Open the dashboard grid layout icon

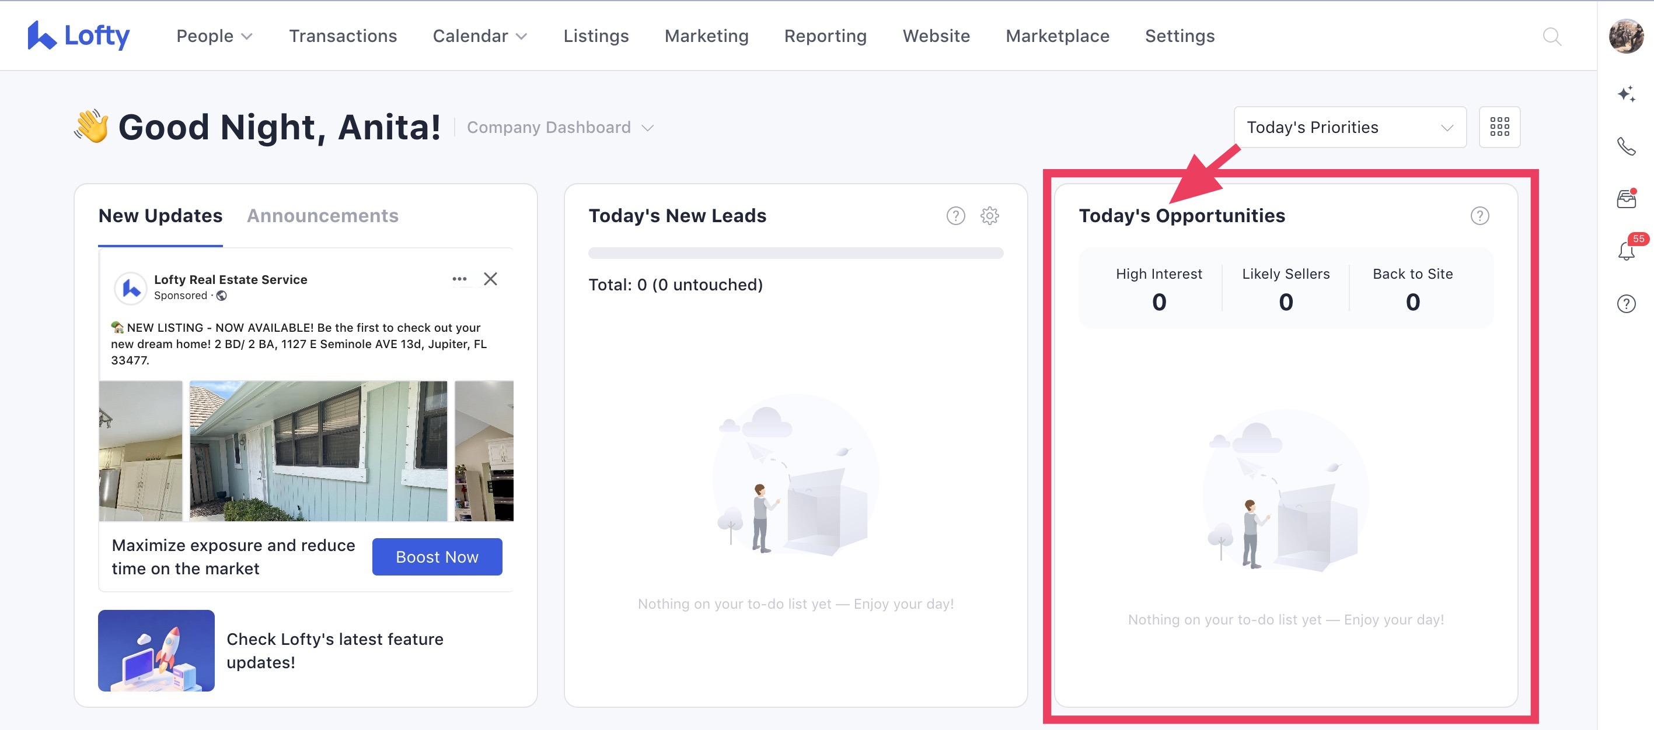[x=1499, y=127]
